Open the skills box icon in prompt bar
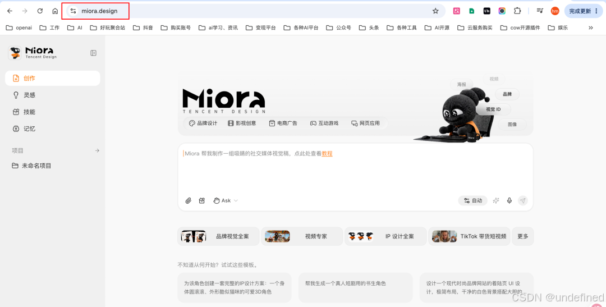Viewport: 606px width, 307px height. [x=202, y=201]
